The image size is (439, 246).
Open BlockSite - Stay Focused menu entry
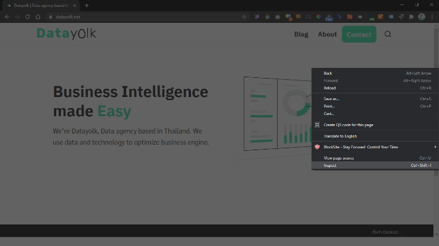375,147
